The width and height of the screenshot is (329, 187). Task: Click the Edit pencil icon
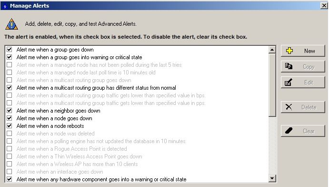289,82
